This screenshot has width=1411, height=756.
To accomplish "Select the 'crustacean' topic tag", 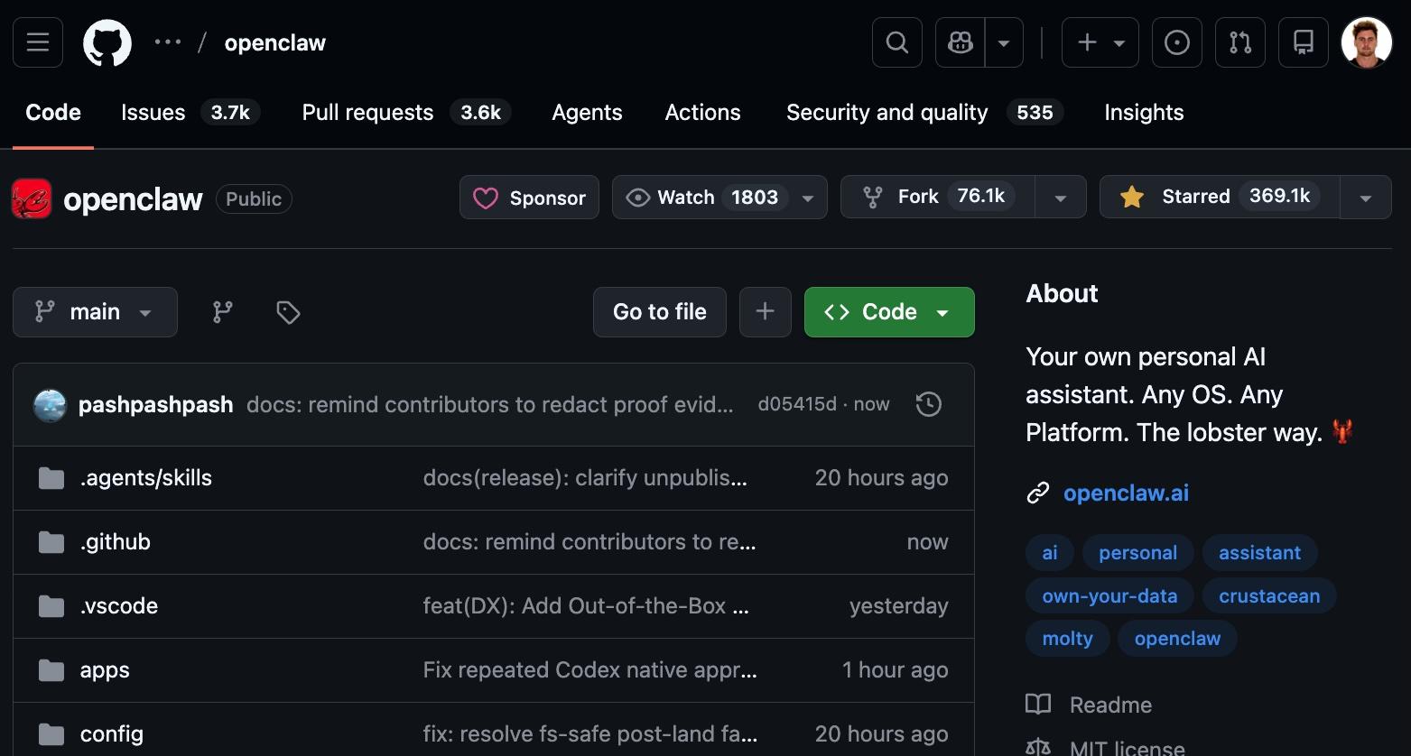I will (x=1269, y=596).
